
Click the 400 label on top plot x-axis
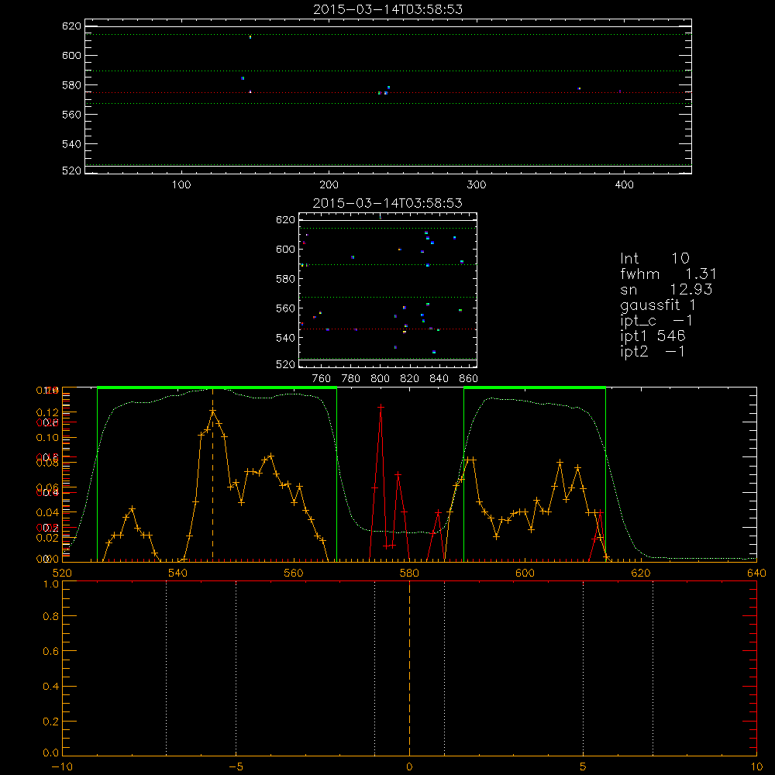coord(624,185)
